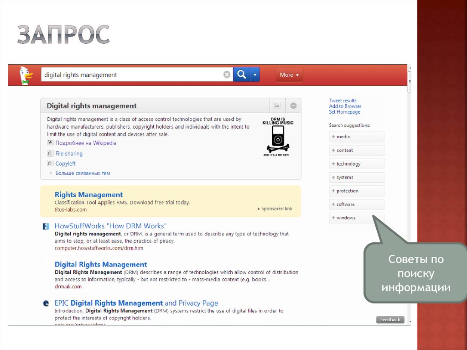The height and width of the screenshot is (350, 467).
Task: Click the Add to Browser link
Action: pyautogui.click(x=345, y=106)
